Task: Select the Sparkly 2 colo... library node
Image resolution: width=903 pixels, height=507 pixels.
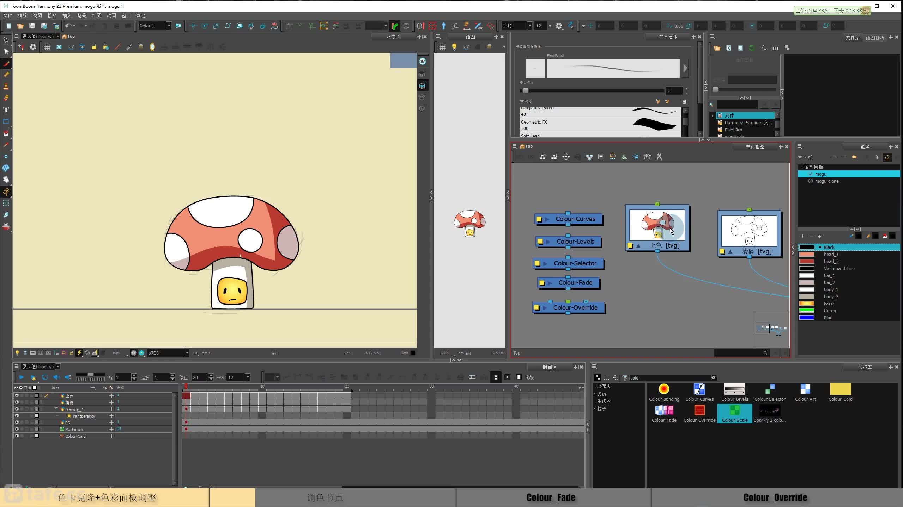Action: pos(770,413)
